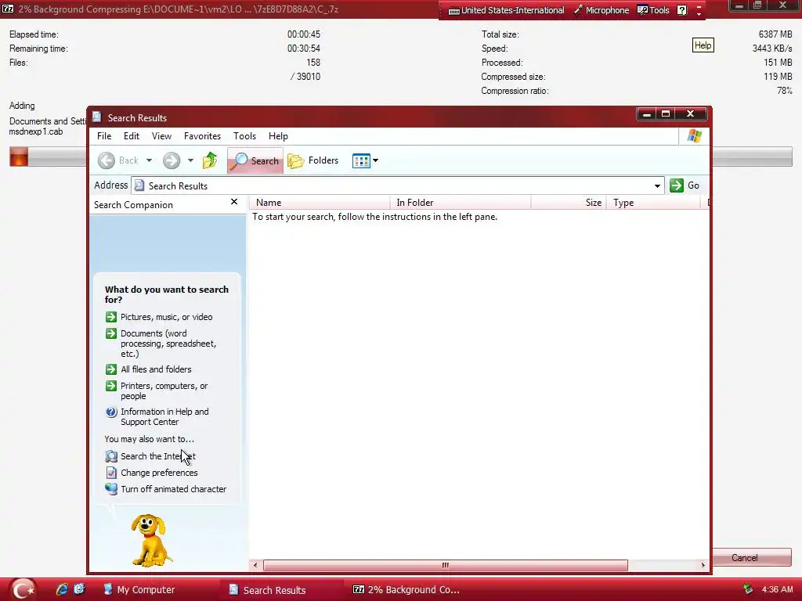Sort results by In Folder column
The height and width of the screenshot is (601, 802).
pos(461,203)
